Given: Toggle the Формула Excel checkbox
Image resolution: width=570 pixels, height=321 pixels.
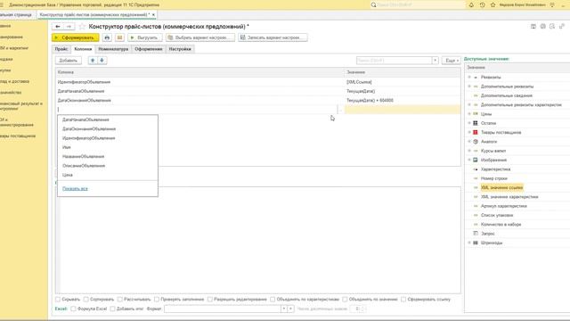Looking at the screenshot, I should pos(73,309).
